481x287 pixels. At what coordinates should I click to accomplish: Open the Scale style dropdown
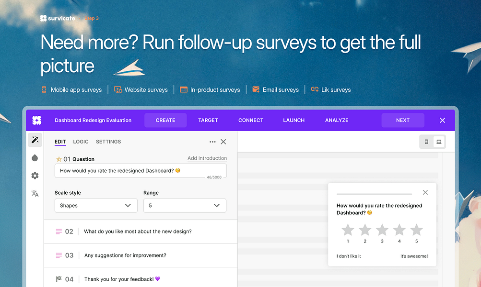click(x=95, y=205)
